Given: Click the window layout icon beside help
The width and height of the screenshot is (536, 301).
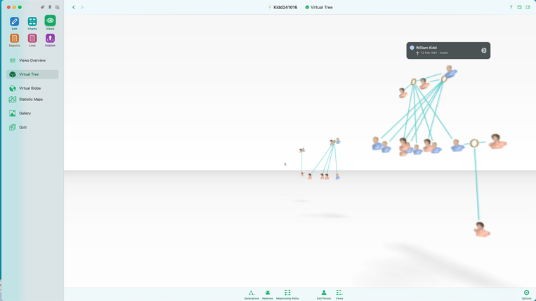Looking at the screenshot, I should [x=519, y=7].
